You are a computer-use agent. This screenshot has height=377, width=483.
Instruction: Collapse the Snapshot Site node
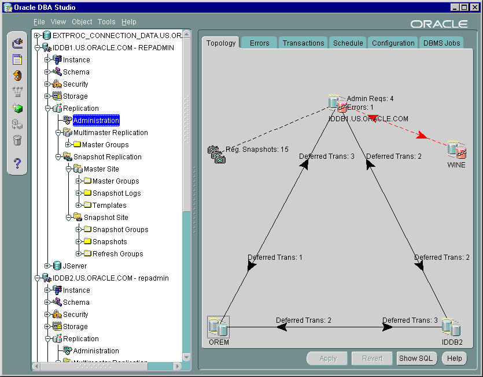pos(68,218)
